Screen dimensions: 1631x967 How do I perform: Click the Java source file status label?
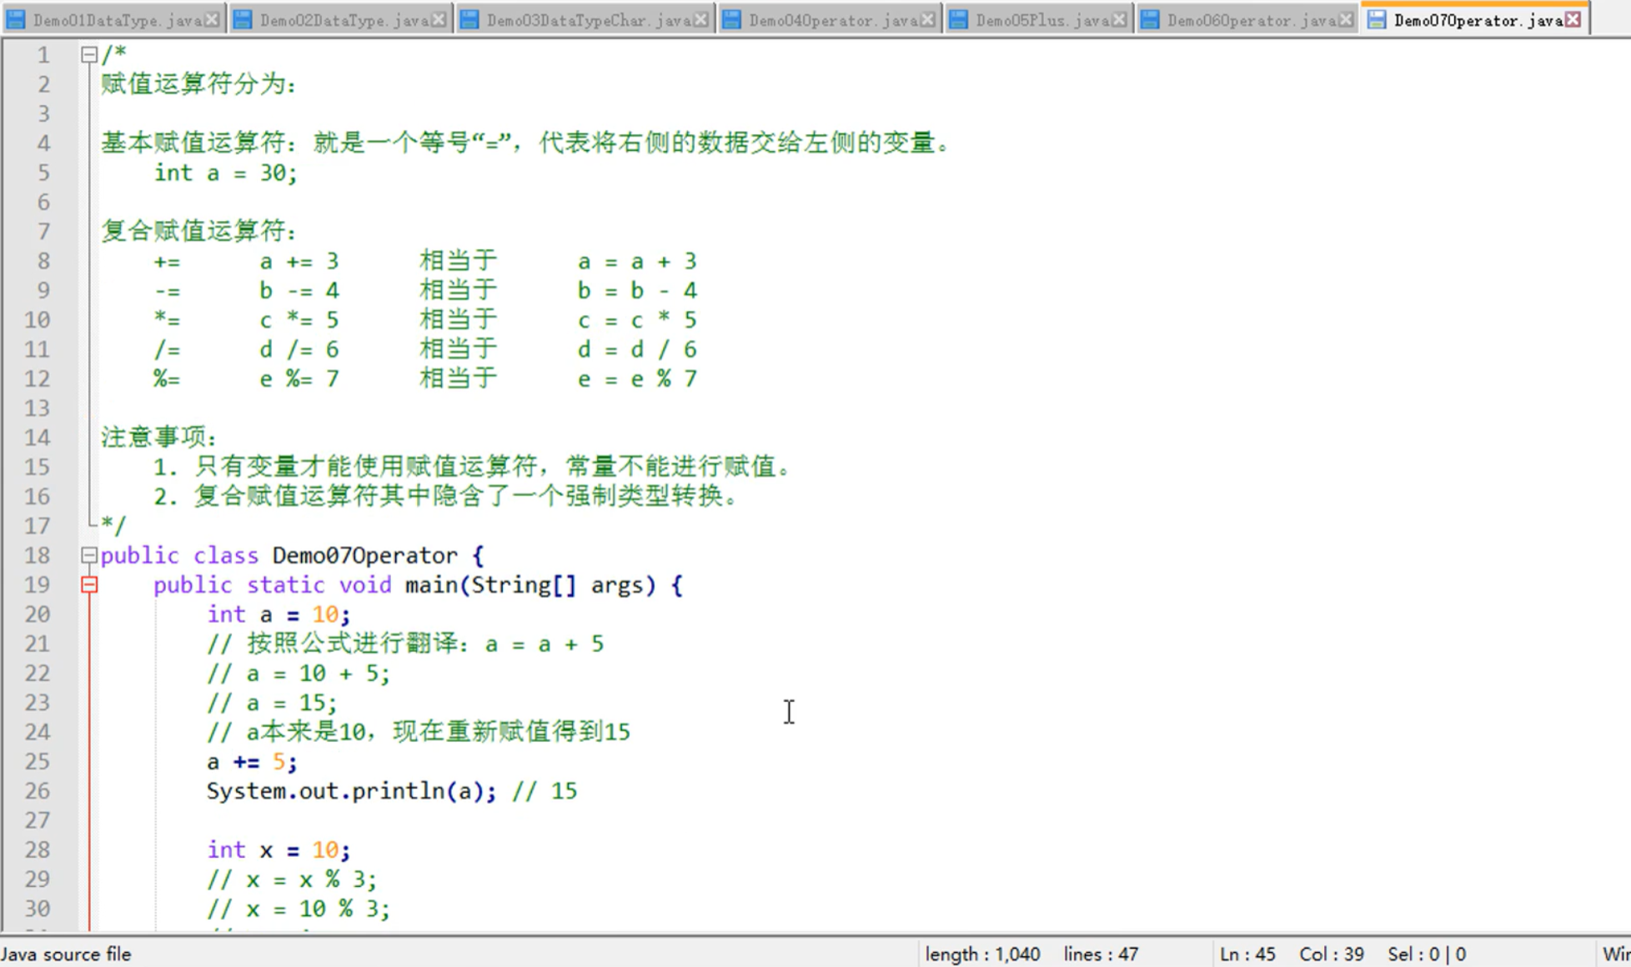click(67, 954)
